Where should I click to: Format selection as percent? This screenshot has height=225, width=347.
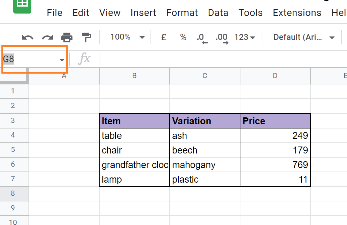click(183, 37)
